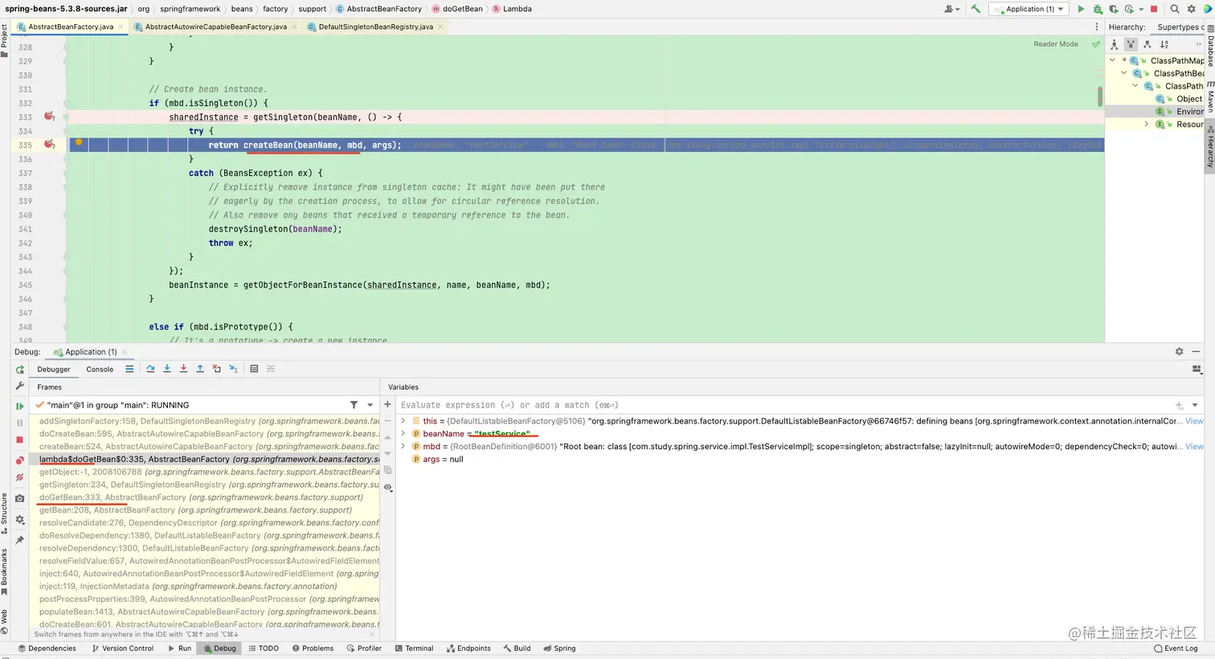
Task: Open debug settings wrench icon
Action: [x=20, y=387]
